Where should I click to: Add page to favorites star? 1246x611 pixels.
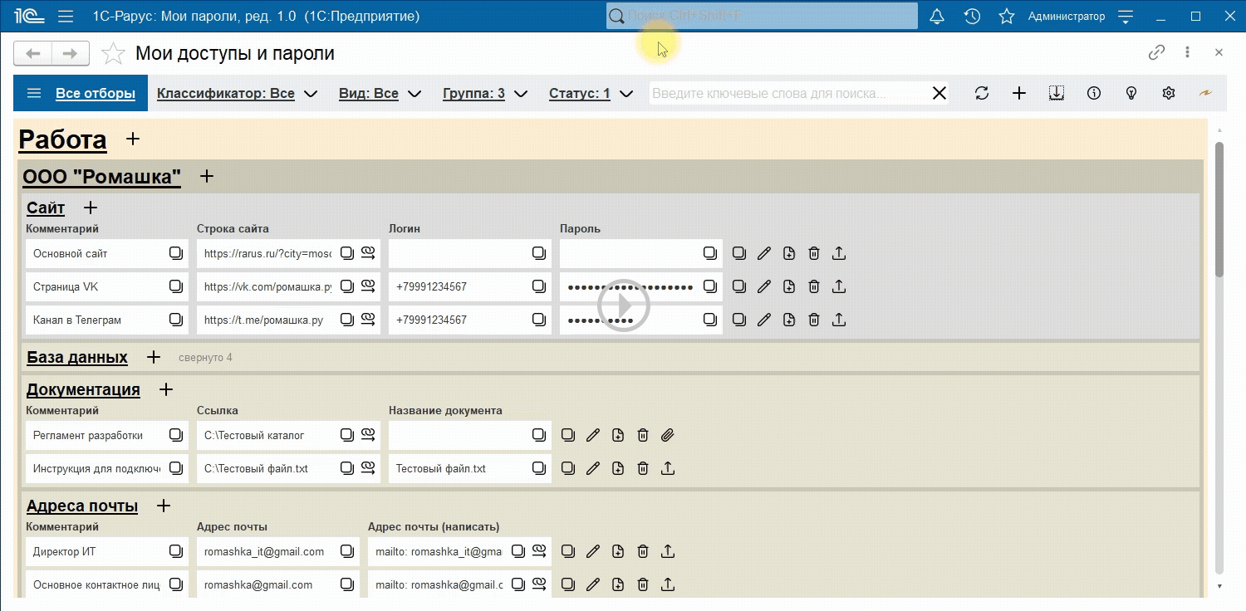point(113,54)
